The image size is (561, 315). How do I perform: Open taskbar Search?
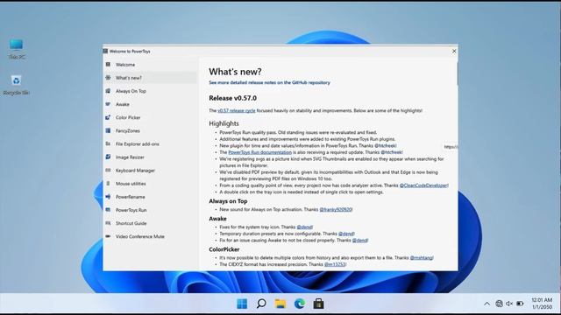click(x=261, y=304)
